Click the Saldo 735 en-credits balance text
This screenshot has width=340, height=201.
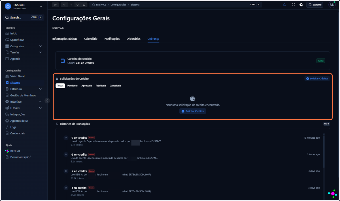click(x=80, y=63)
